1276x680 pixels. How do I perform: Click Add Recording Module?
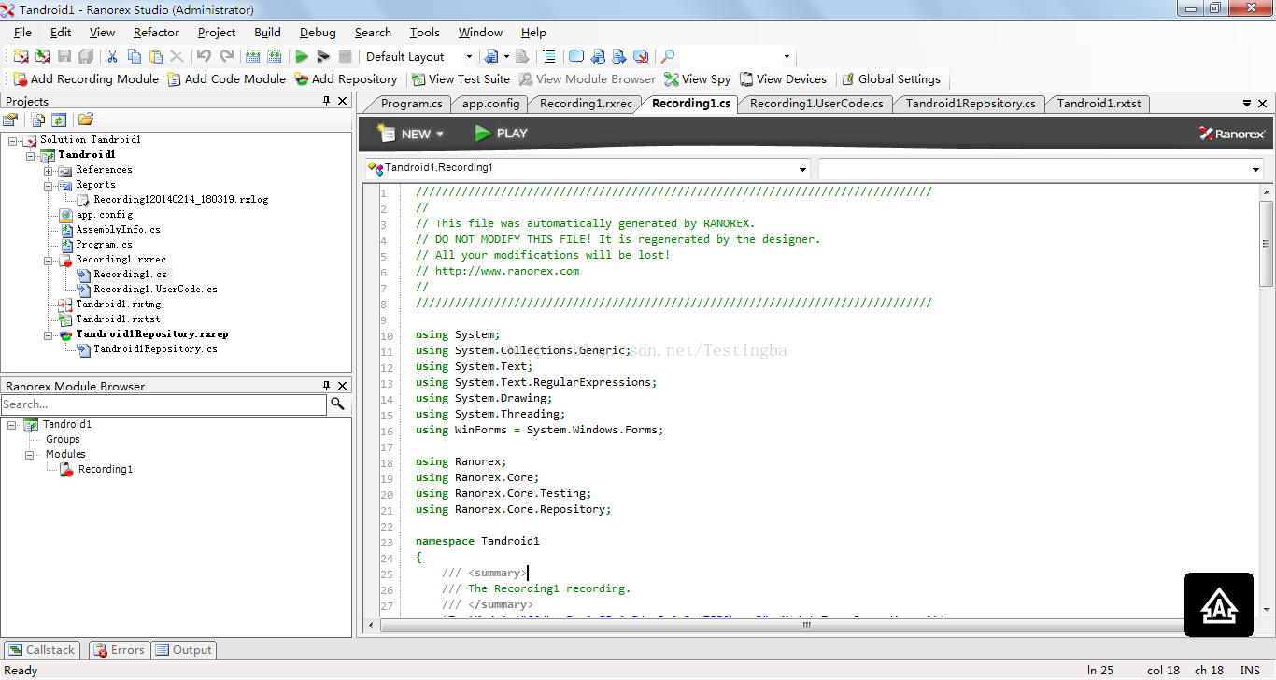click(x=86, y=79)
